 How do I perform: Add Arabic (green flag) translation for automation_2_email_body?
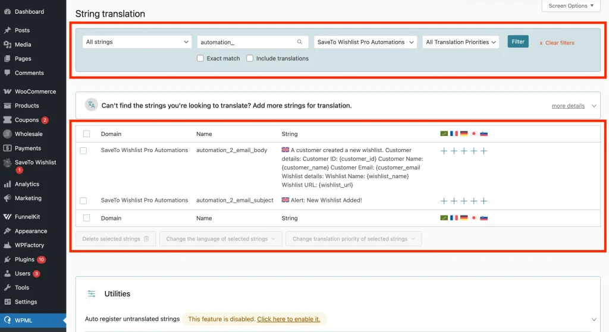(444, 151)
